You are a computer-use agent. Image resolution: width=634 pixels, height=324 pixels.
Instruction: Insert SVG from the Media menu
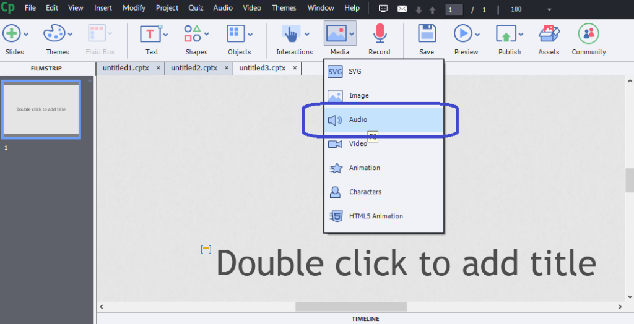[384, 72]
